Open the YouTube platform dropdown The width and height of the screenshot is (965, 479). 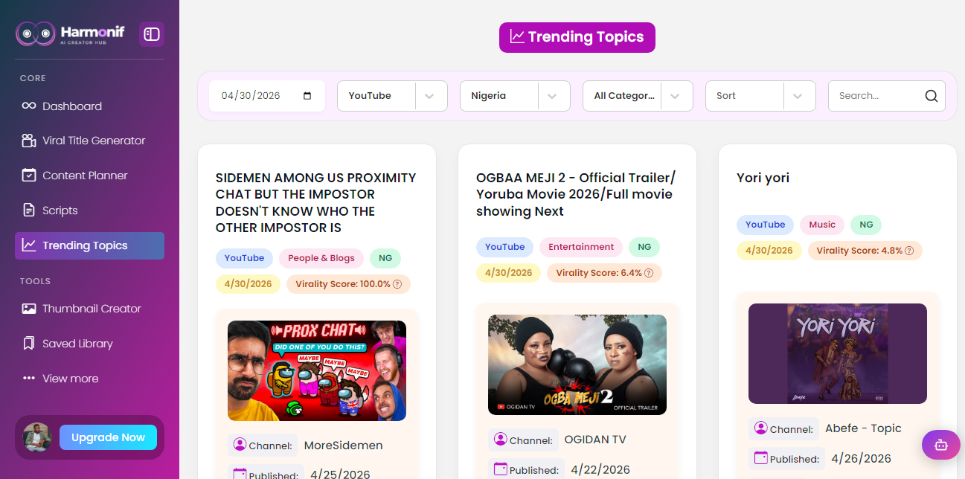pos(392,96)
